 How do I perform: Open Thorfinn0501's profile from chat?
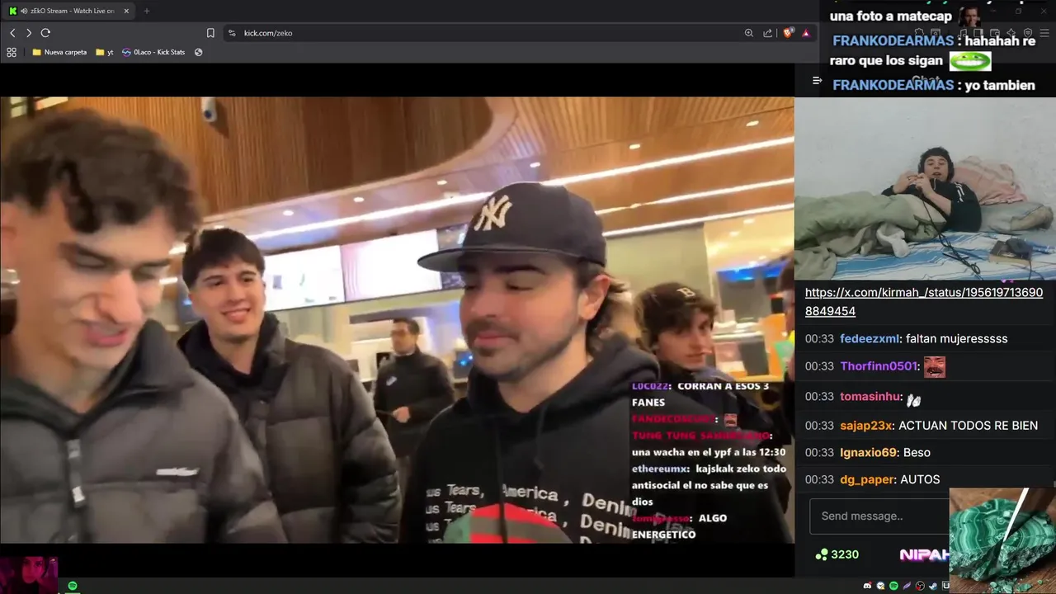click(879, 366)
